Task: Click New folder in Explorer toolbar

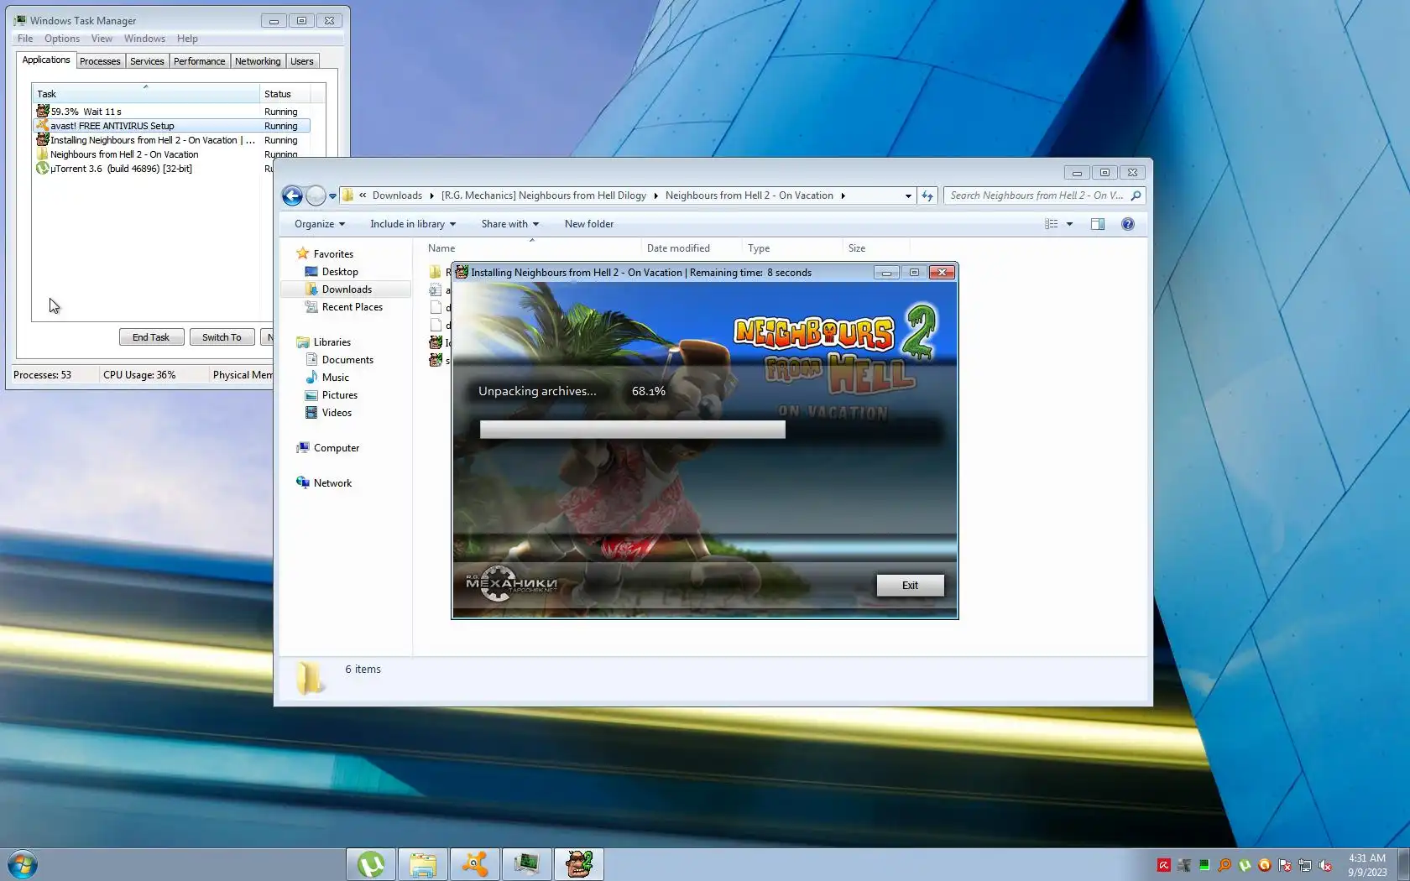Action: 589,224
